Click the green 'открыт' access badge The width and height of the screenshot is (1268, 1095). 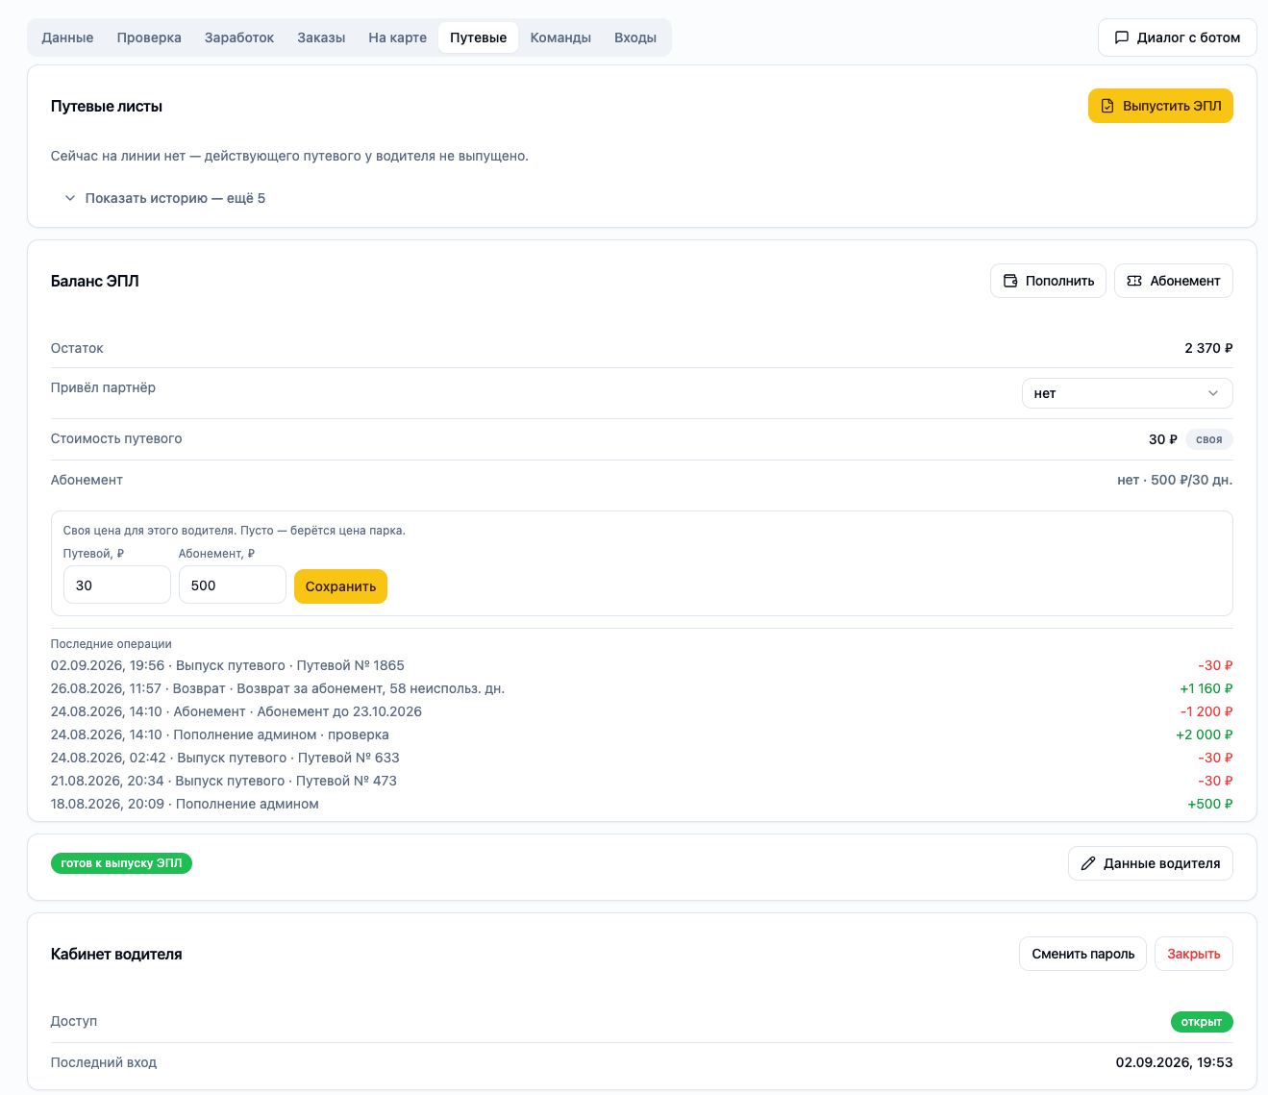1202,1022
